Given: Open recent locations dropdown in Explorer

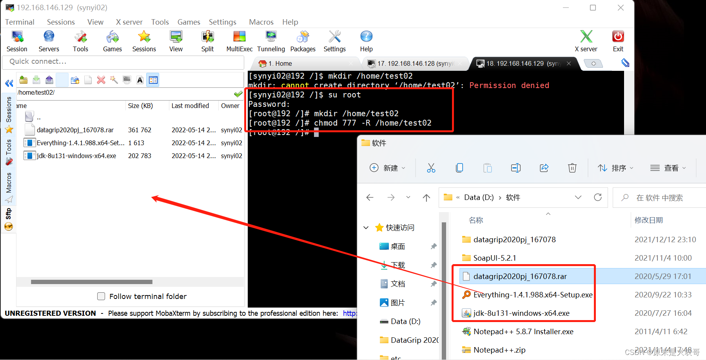Looking at the screenshot, I should click(x=408, y=197).
